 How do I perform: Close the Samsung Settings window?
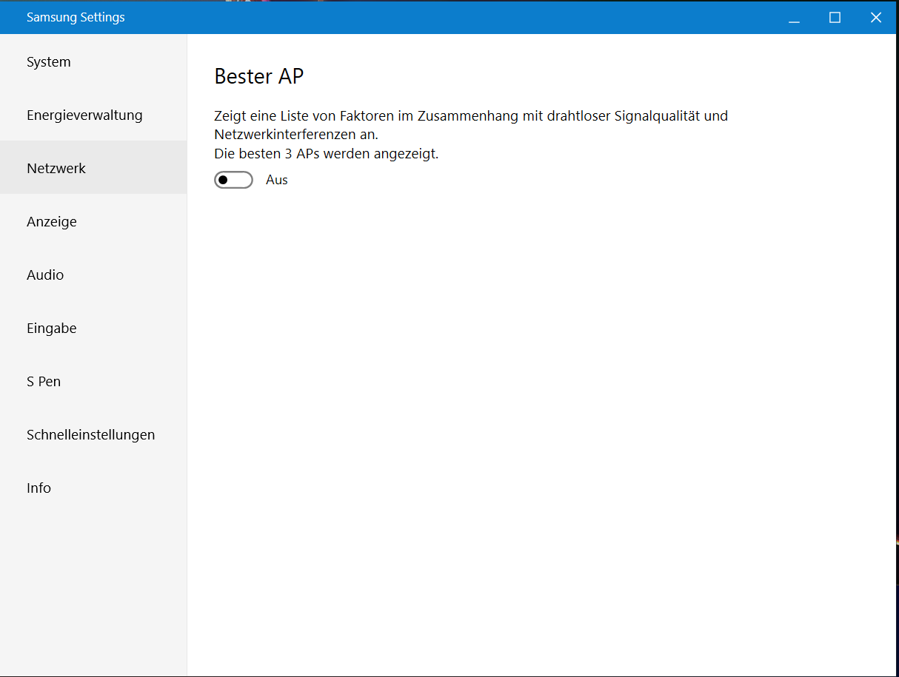[x=876, y=18]
